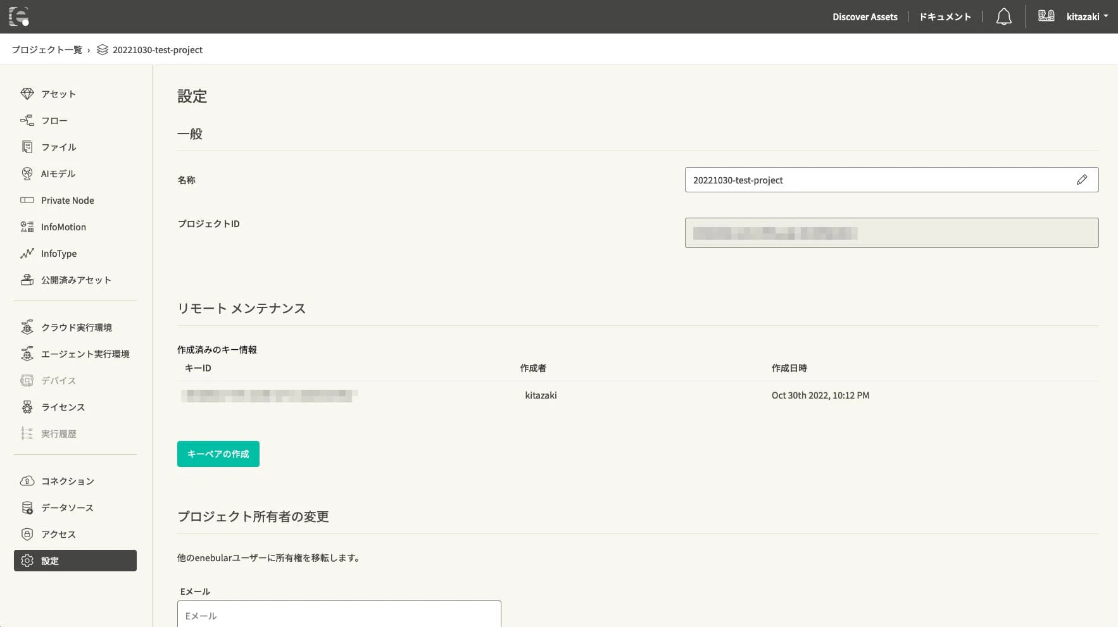Click the InfoMotion icon
Screen dimensions: 1118x627
[27, 227]
